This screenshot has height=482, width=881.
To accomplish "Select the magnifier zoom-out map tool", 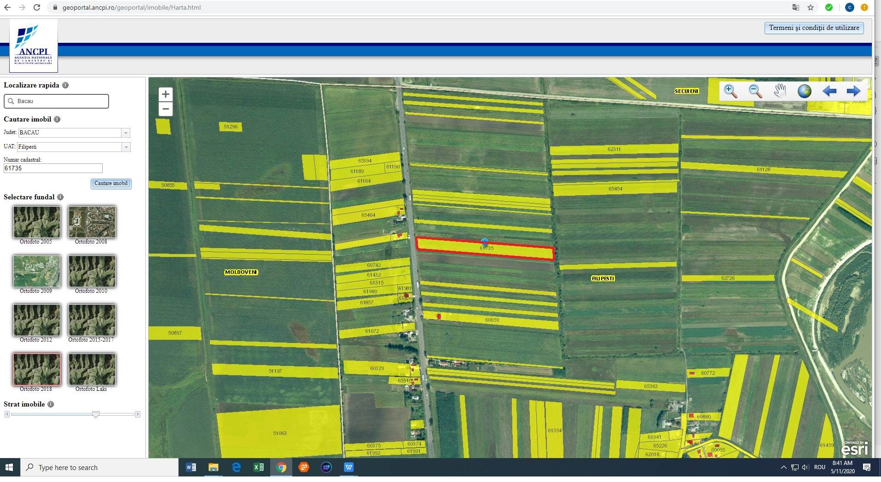I will (755, 91).
